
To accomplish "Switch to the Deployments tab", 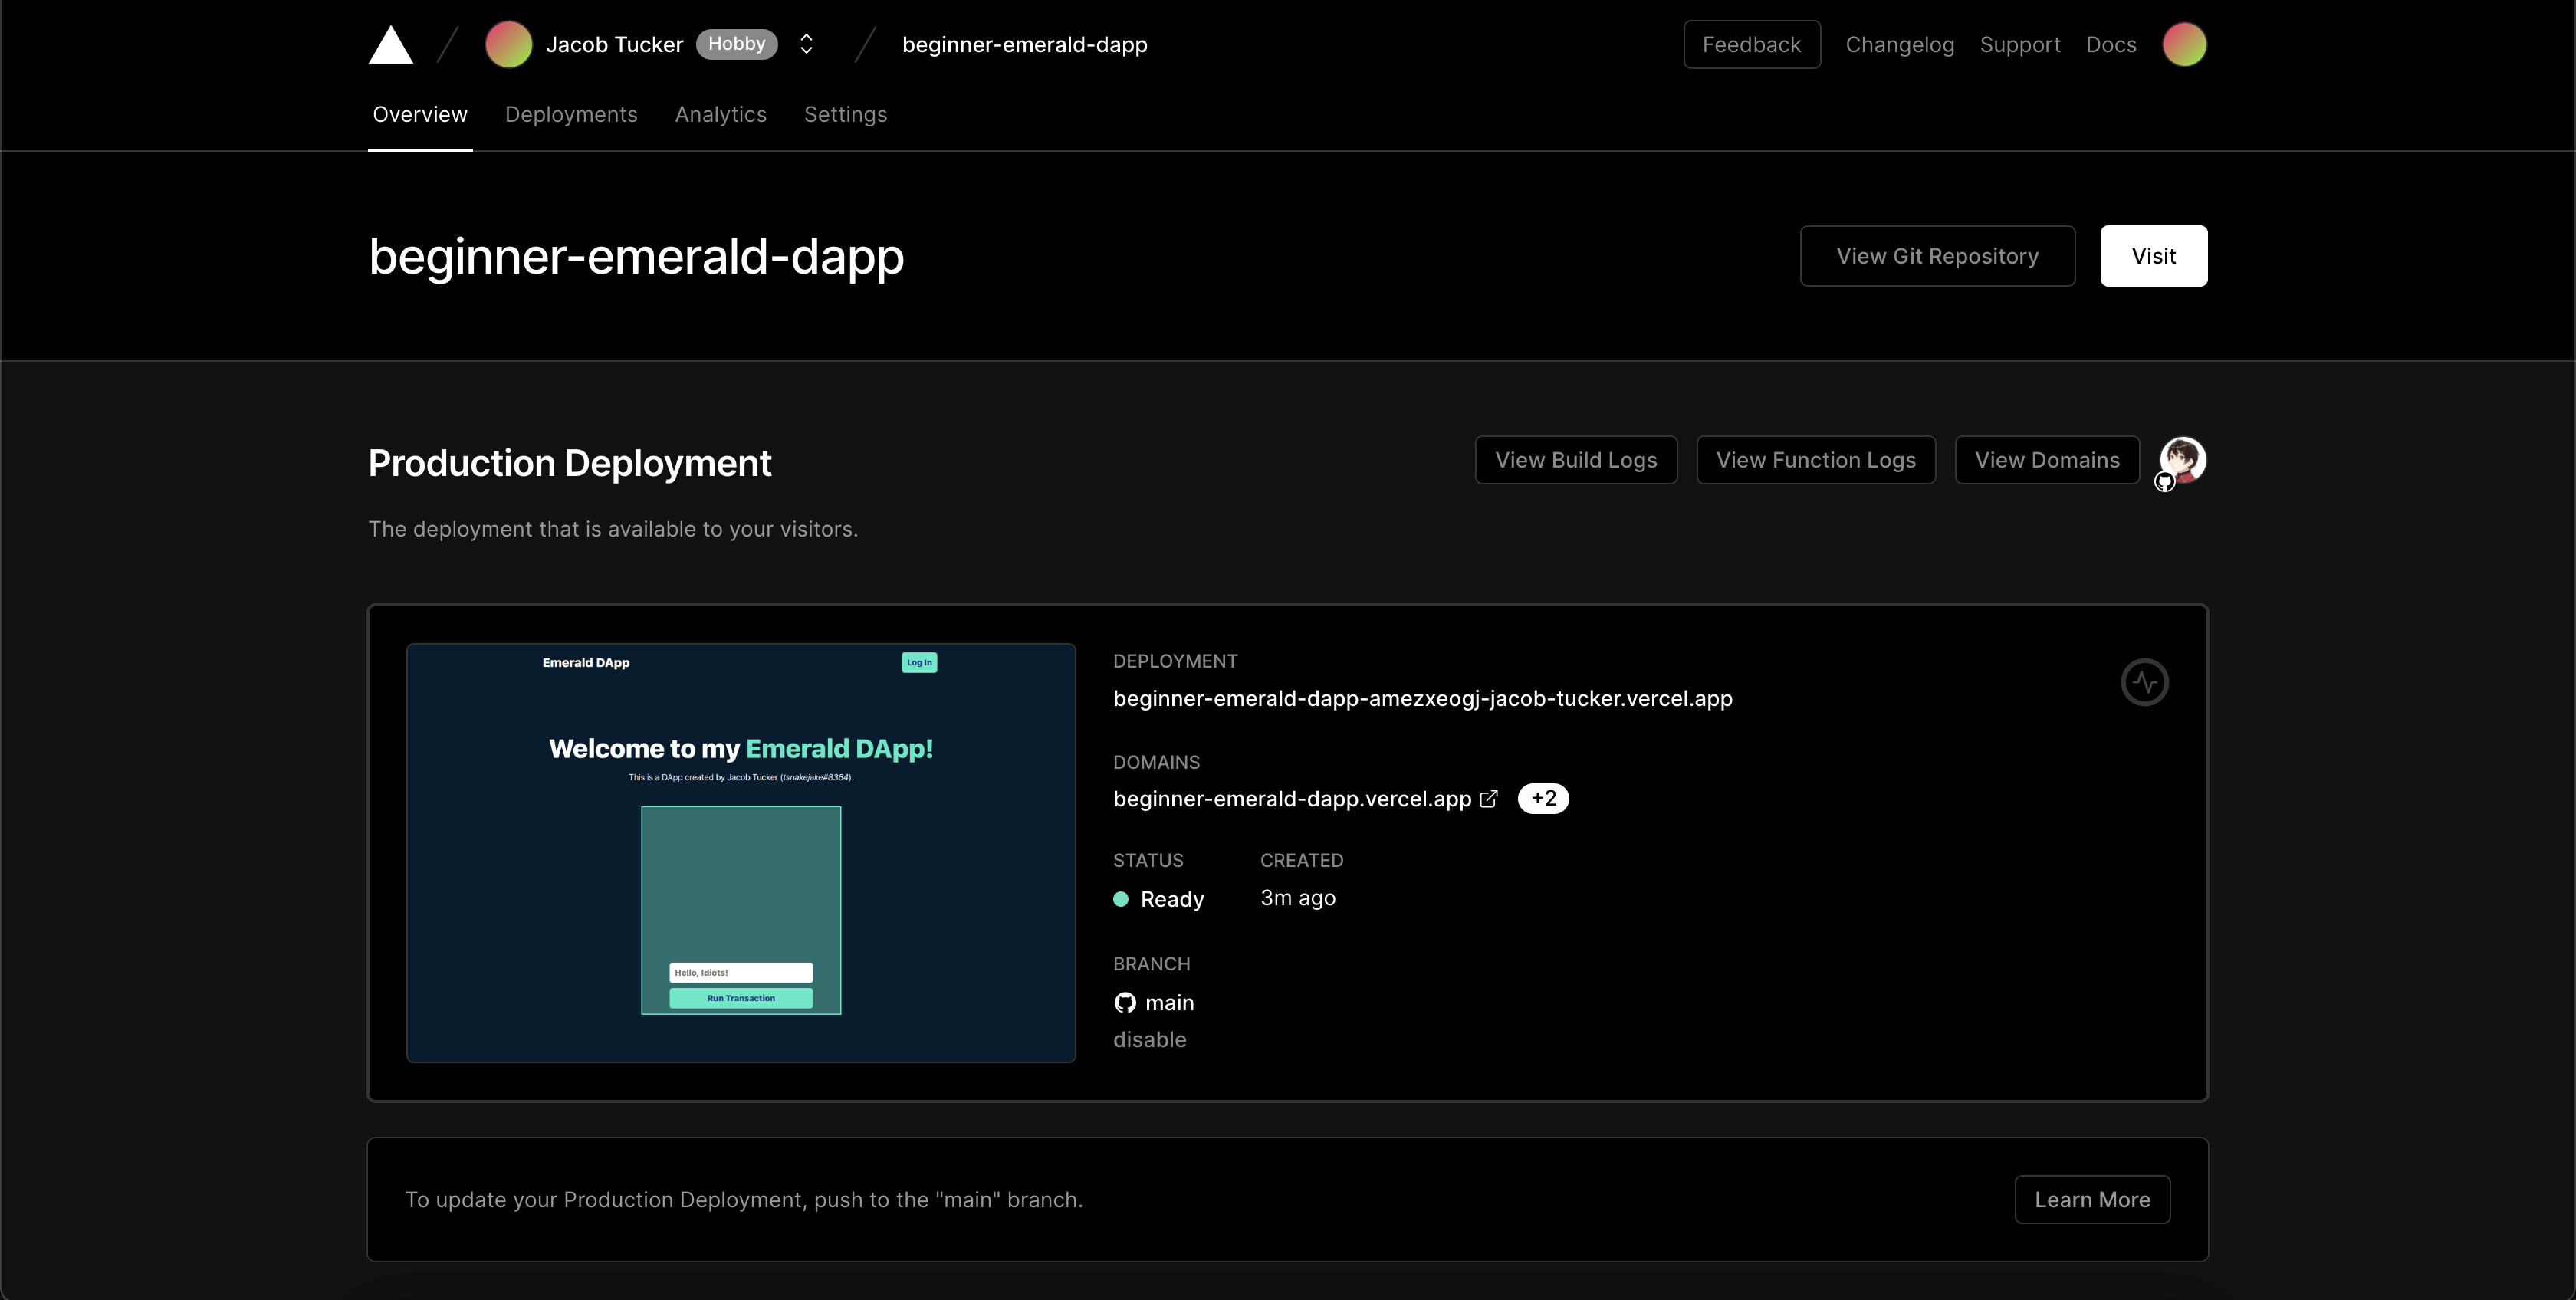I will tap(571, 115).
